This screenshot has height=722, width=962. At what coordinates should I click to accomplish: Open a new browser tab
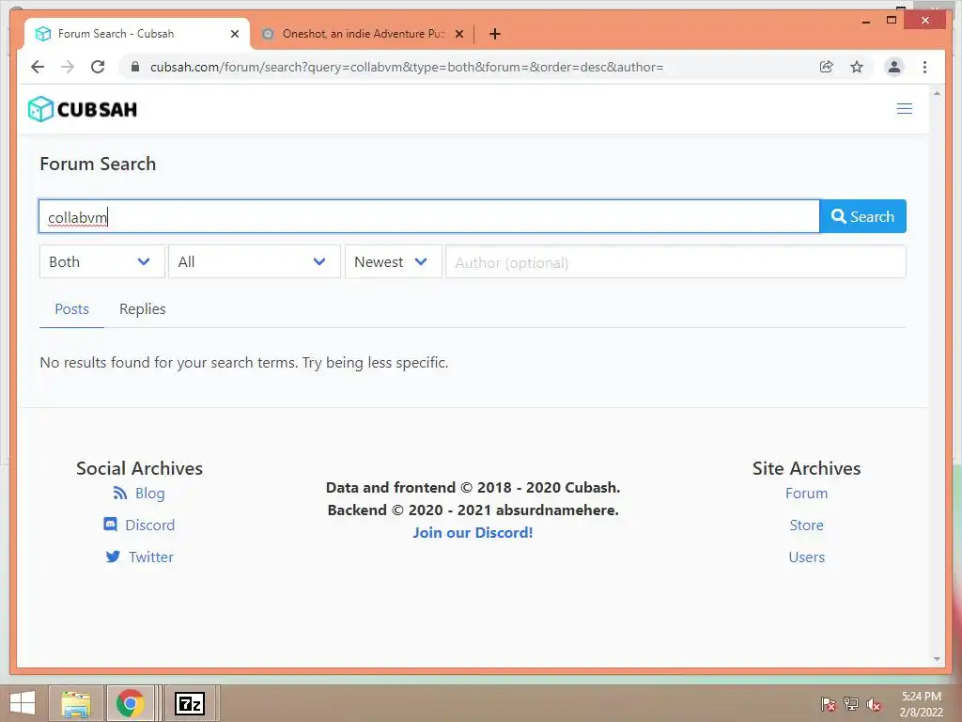(494, 34)
